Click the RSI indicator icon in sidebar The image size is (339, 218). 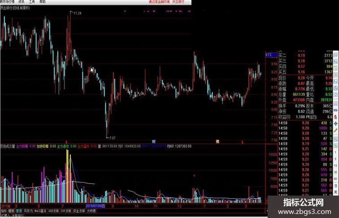(x=335, y=110)
